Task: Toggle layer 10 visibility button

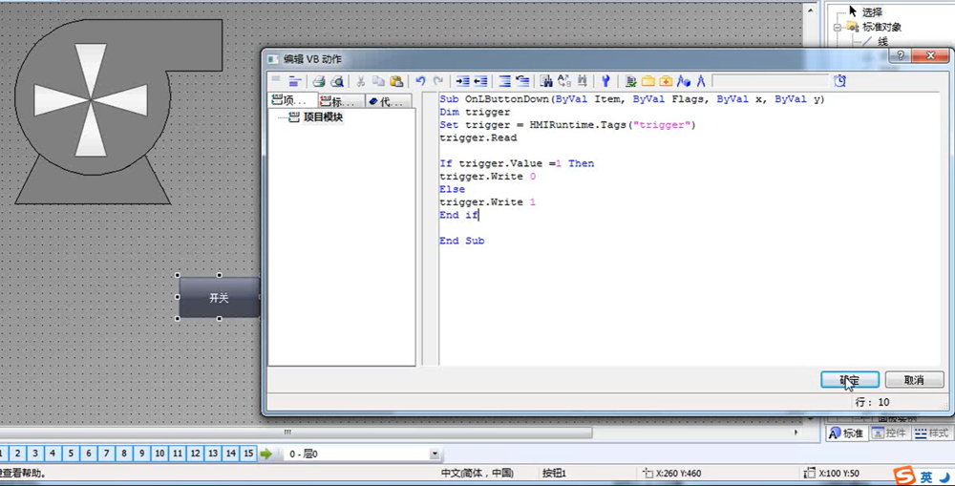Action: [x=159, y=454]
